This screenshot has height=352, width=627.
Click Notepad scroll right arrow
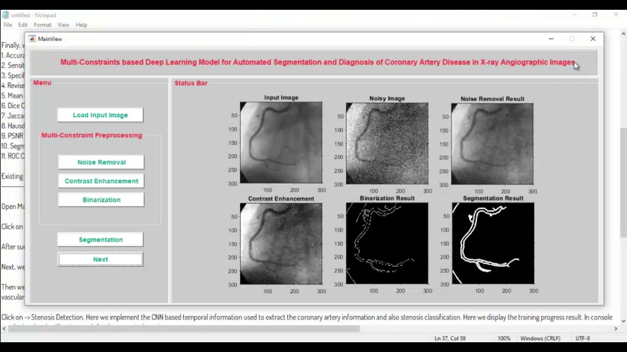coord(616,329)
